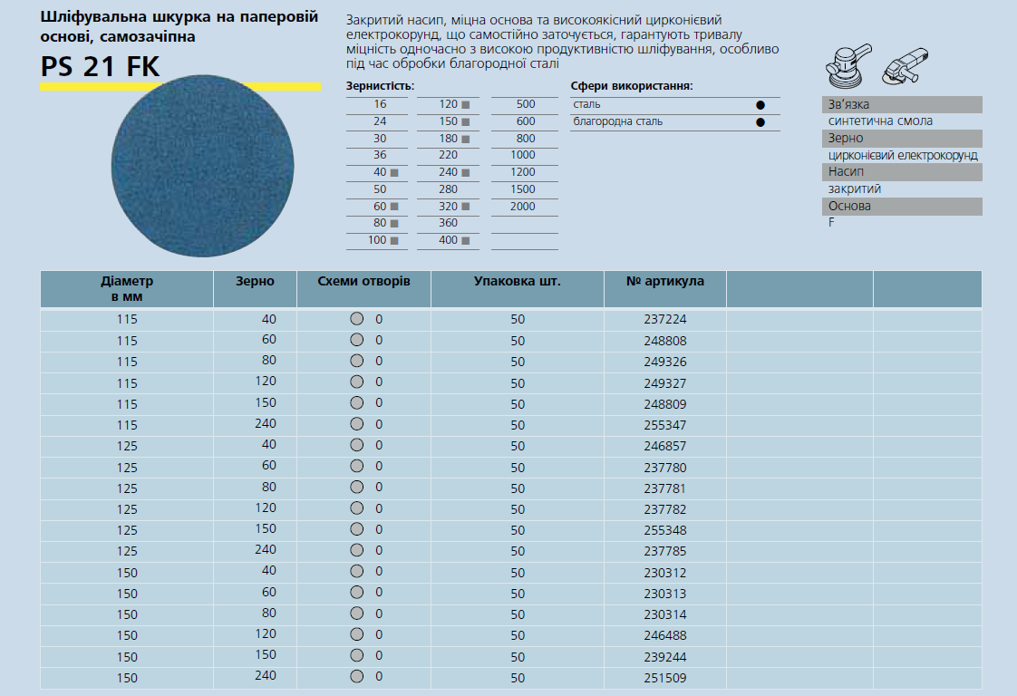Click the grey square marker beside grit 180

point(465,139)
